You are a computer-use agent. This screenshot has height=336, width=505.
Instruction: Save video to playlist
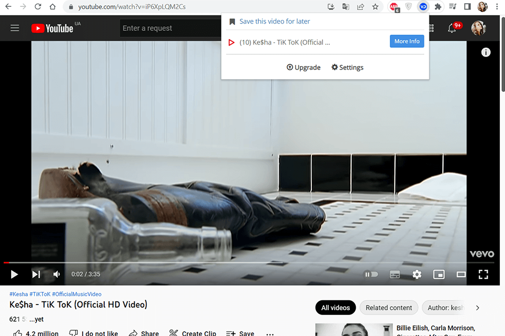point(240,333)
